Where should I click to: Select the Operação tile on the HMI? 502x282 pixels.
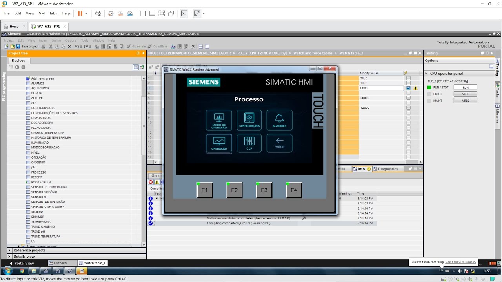(x=219, y=143)
